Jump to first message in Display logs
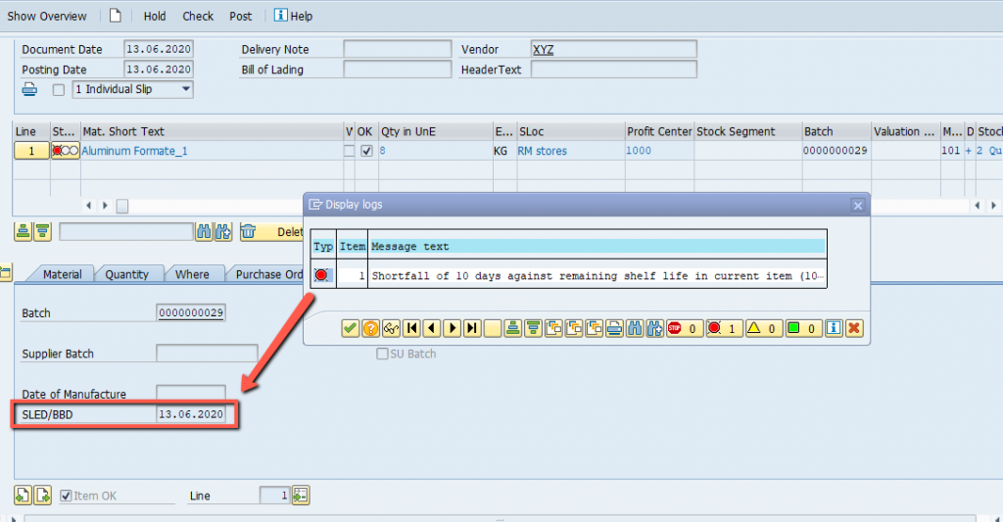The image size is (1003, 522). click(411, 329)
